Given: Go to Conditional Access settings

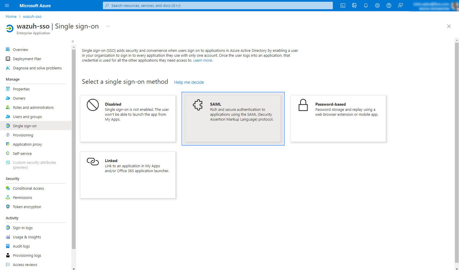Looking at the screenshot, I should tap(28, 188).
